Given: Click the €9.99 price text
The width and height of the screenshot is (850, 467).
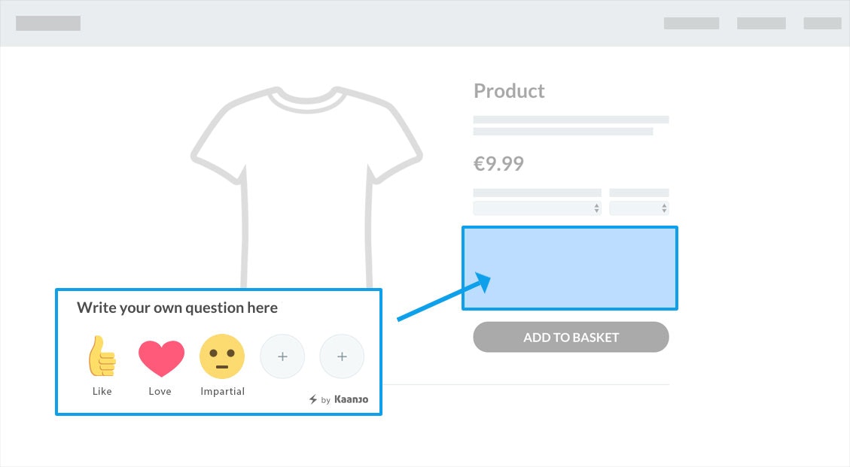Looking at the screenshot, I should [x=498, y=163].
